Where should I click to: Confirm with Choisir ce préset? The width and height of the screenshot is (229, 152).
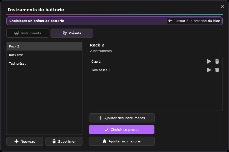(122, 130)
